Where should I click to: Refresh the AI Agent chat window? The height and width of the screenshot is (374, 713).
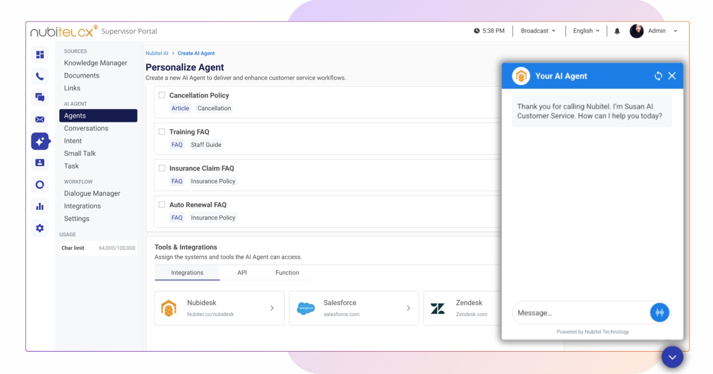658,76
